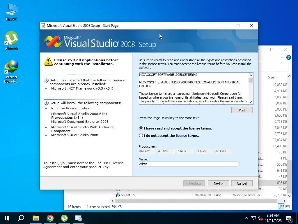Show hidden tray icons chevron
This screenshot has height=224, width=298.
[246, 218]
